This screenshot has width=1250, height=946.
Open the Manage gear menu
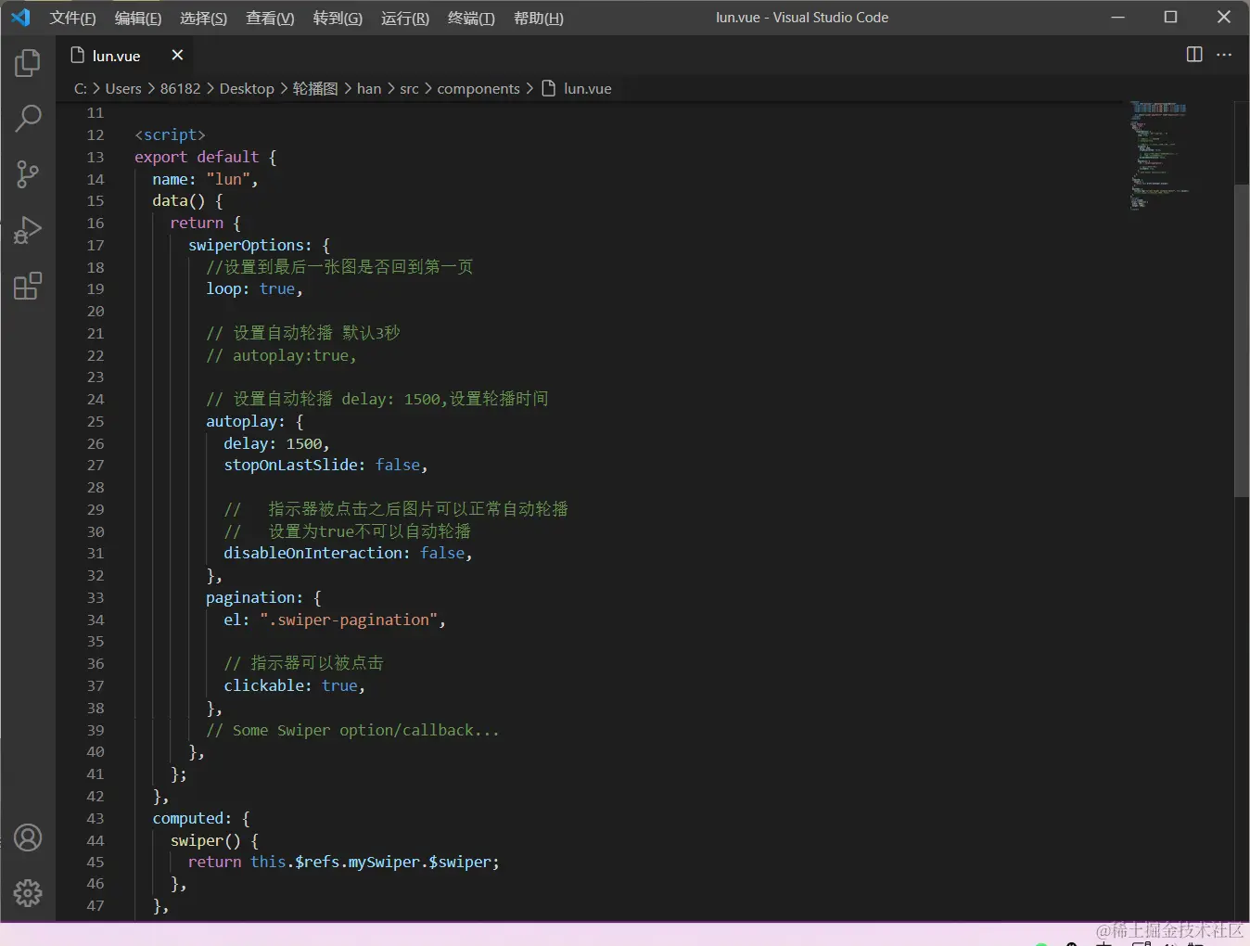[28, 893]
